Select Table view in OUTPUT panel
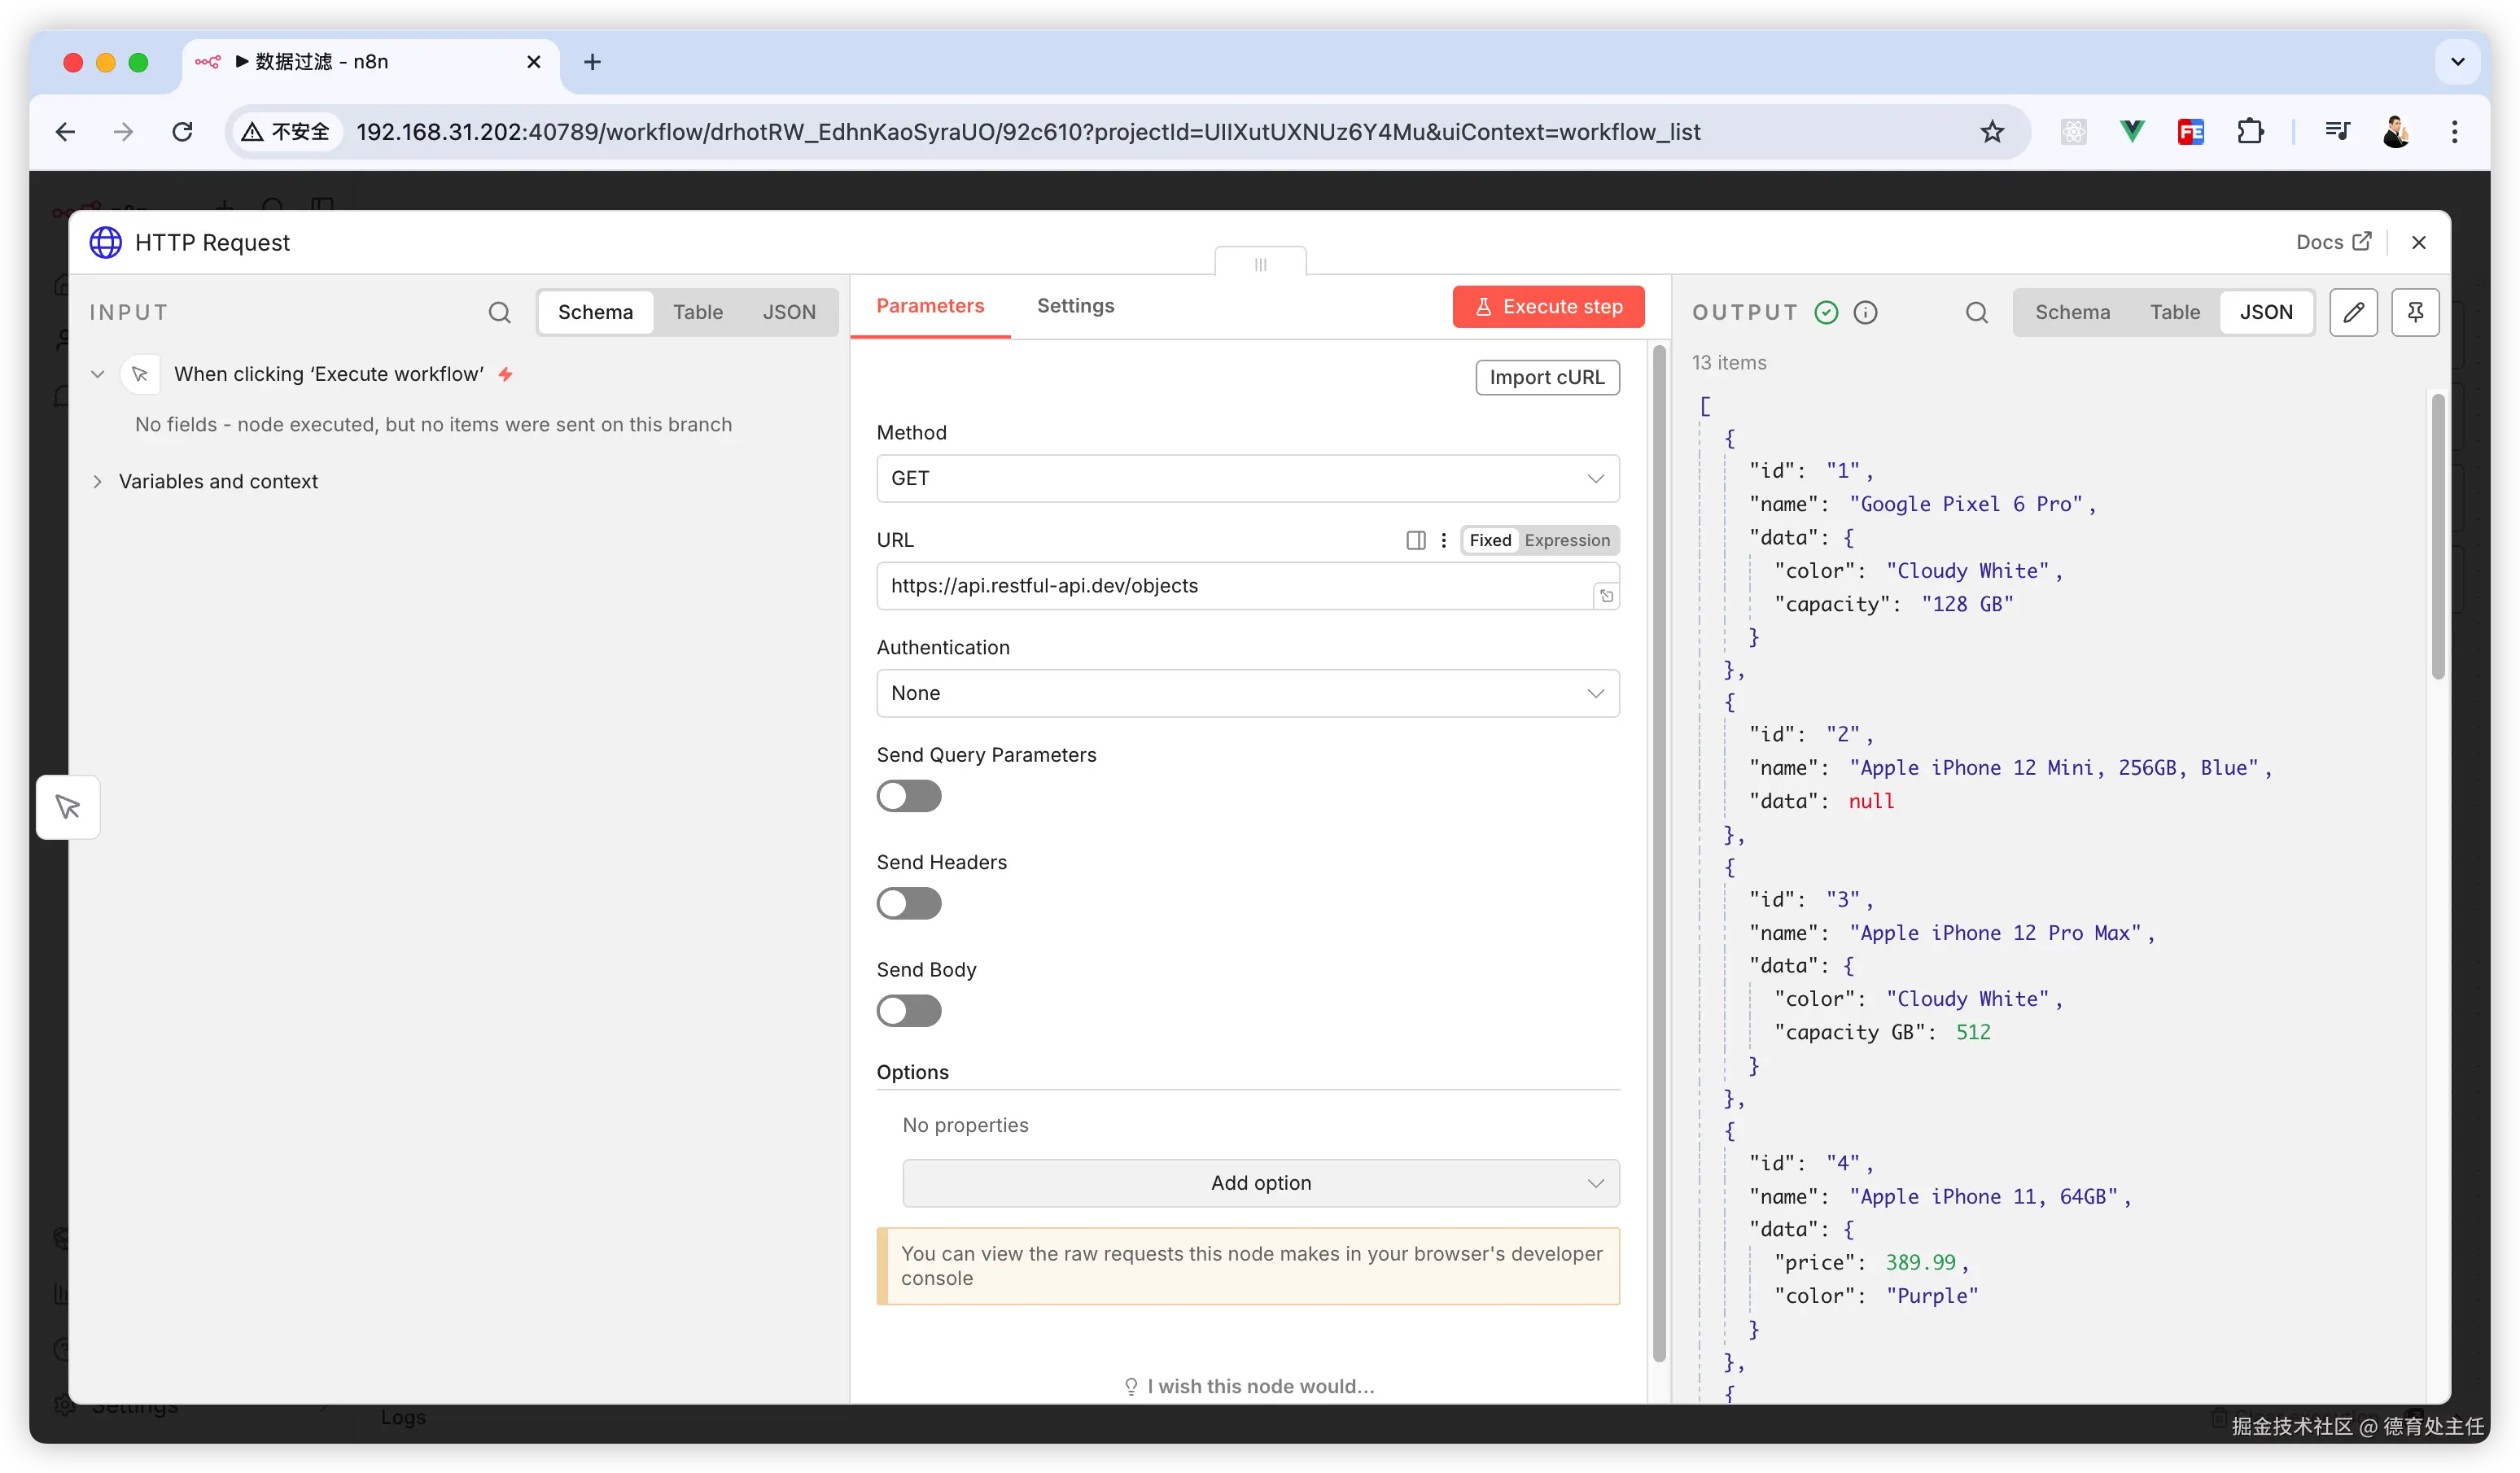This screenshot has width=2520, height=1473. click(2174, 312)
